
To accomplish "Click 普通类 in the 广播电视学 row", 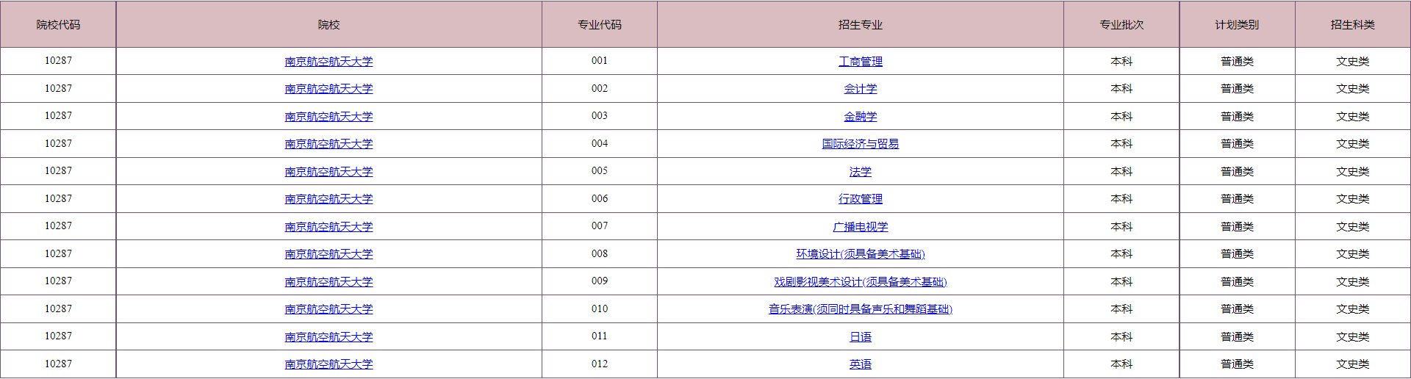I will tap(1237, 227).
